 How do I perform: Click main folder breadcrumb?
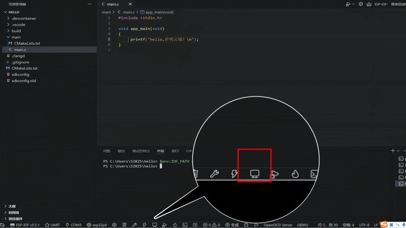tap(106, 12)
